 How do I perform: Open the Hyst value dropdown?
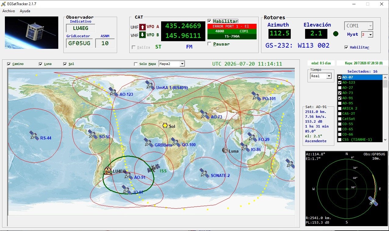tap(370, 34)
